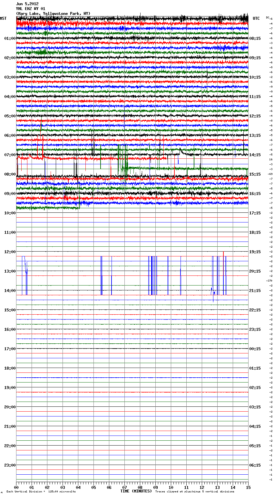
Task: Select the MST '01:00' row label
Action: (x=10, y=38)
